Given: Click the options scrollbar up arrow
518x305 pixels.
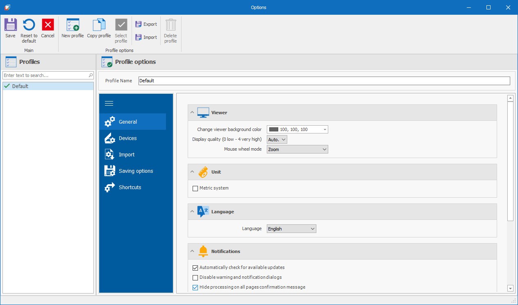Looking at the screenshot, I should (x=510, y=98).
